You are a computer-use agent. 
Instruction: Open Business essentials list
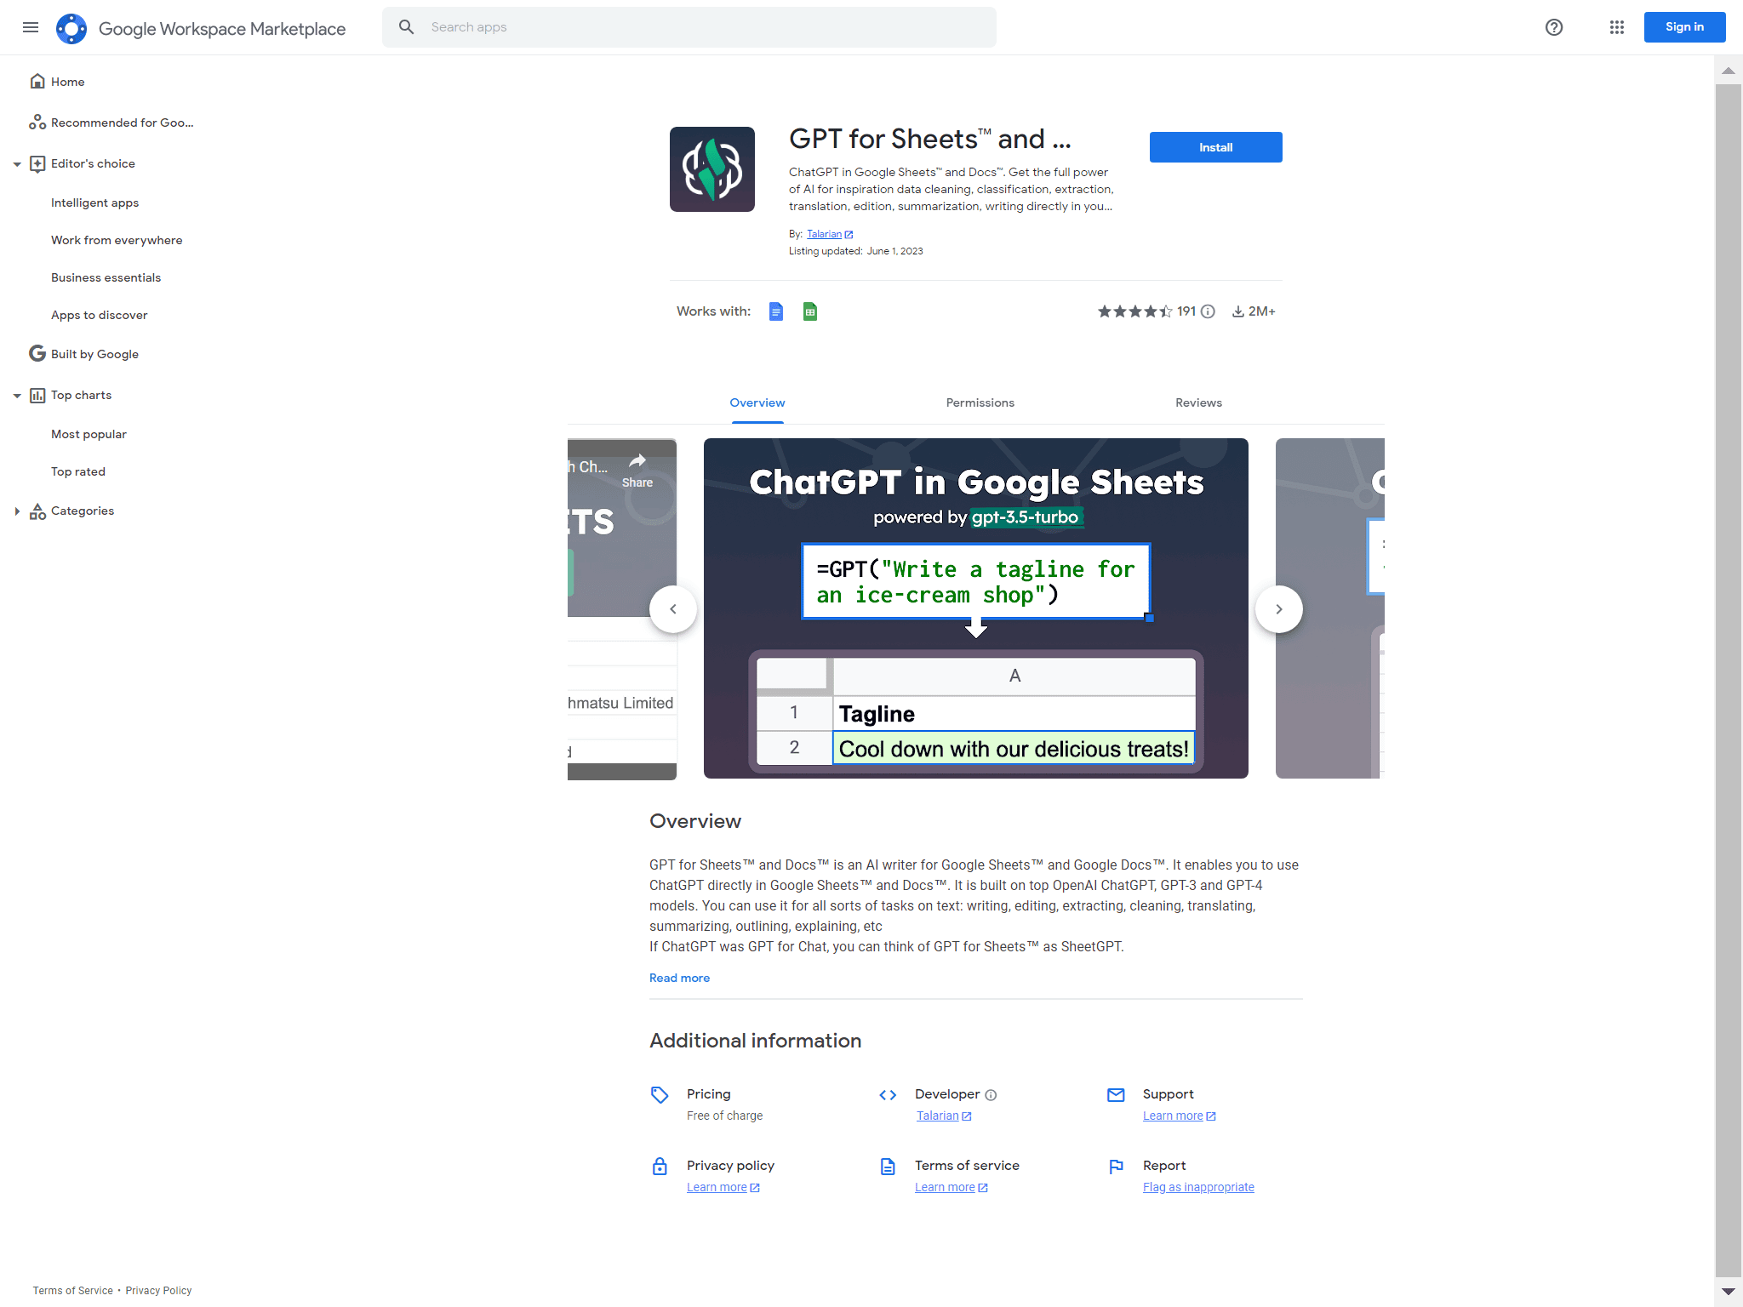coord(106,277)
